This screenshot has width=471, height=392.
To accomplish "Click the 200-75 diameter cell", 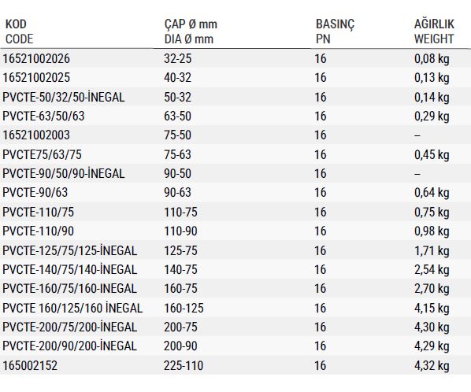I will (x=180, y=327).
